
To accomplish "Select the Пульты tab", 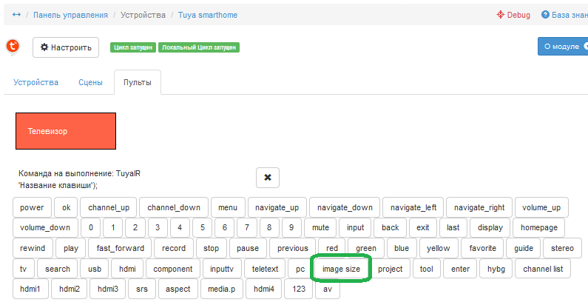I will pos(138,82).
